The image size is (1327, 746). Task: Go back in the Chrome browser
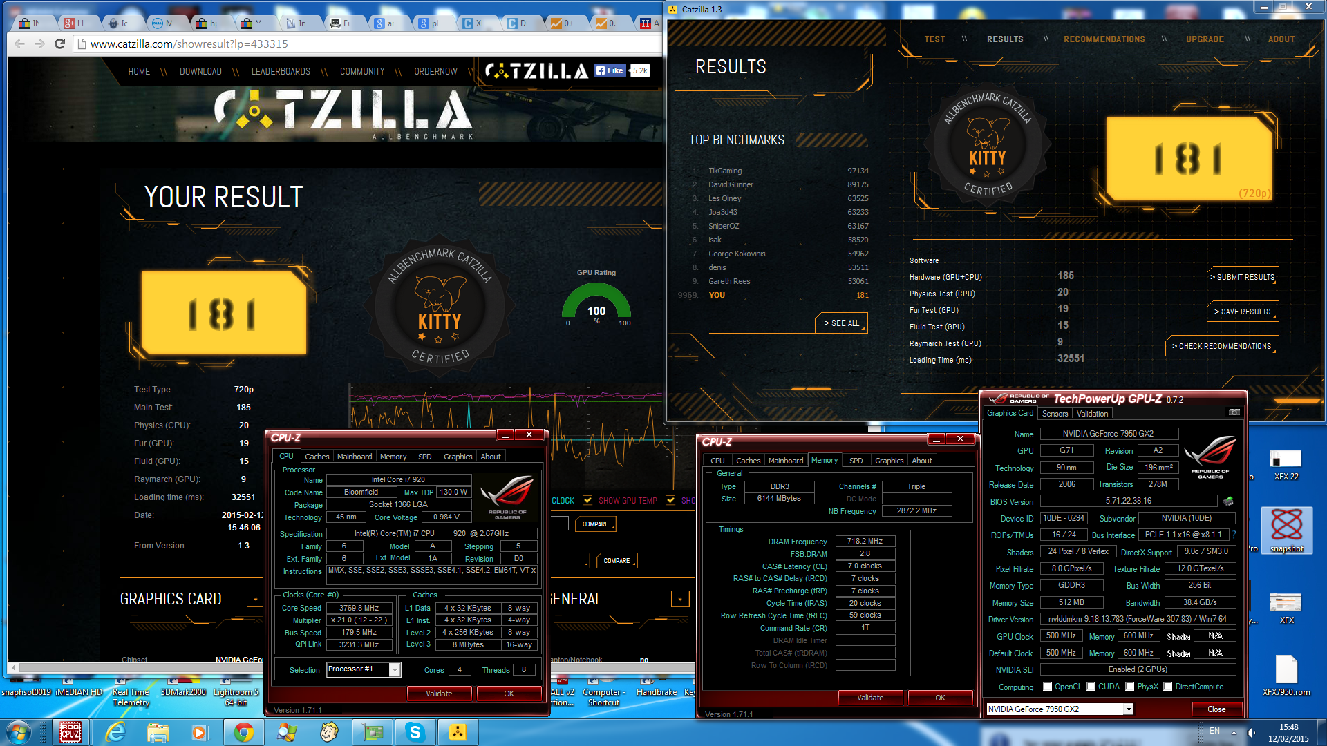tap(19, 44)
